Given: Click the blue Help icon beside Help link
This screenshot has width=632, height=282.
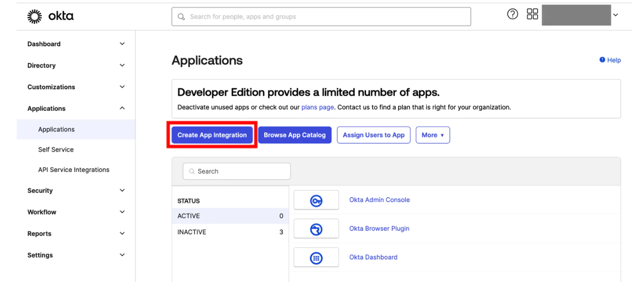Looking at the screenshot, I should [602, 60].
